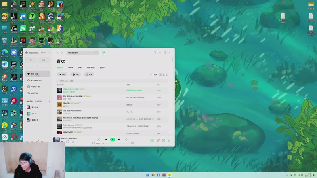Add a new playlist with the plus icon
317x178 pixels.
pyautogui.click(x=49, y=102)
